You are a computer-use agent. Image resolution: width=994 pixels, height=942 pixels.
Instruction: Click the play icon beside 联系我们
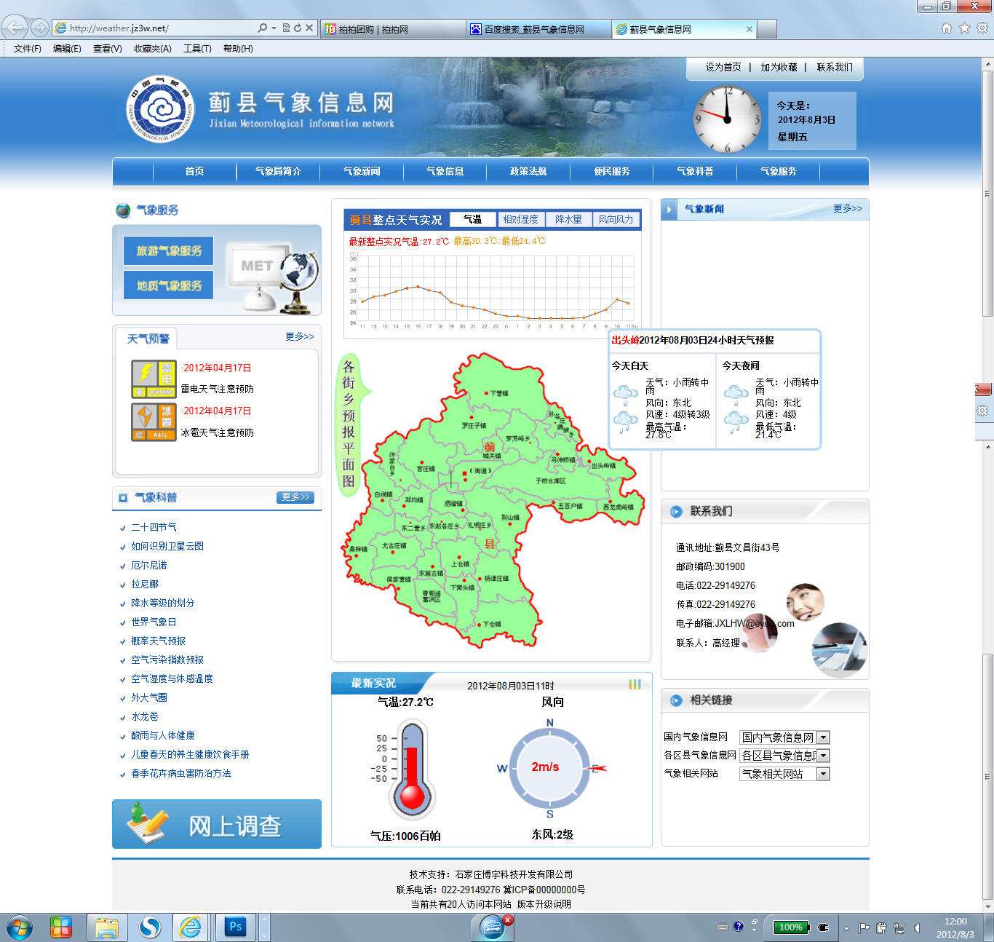pyautogui.click(x=676, y=512)
